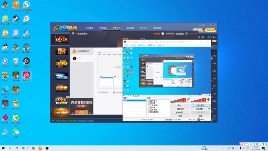This screenshot has height=151, width=268.
Task: Open OBS 档案(F) menu
Action: tap(126, 45)
